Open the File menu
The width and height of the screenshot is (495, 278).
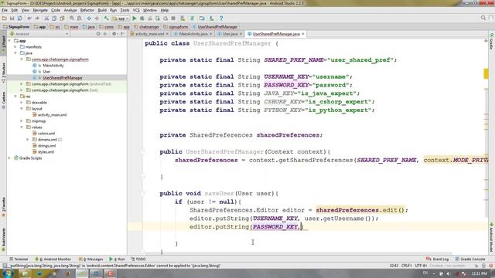[5, 10]
